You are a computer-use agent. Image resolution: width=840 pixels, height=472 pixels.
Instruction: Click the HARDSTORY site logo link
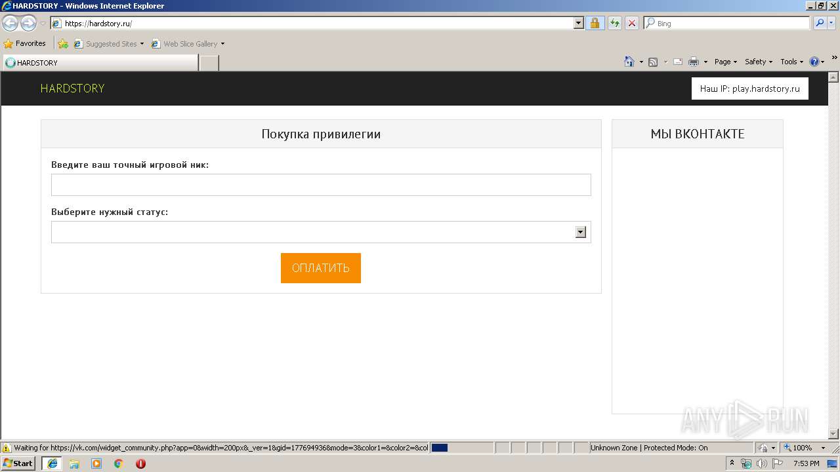[x=72, y=88]
